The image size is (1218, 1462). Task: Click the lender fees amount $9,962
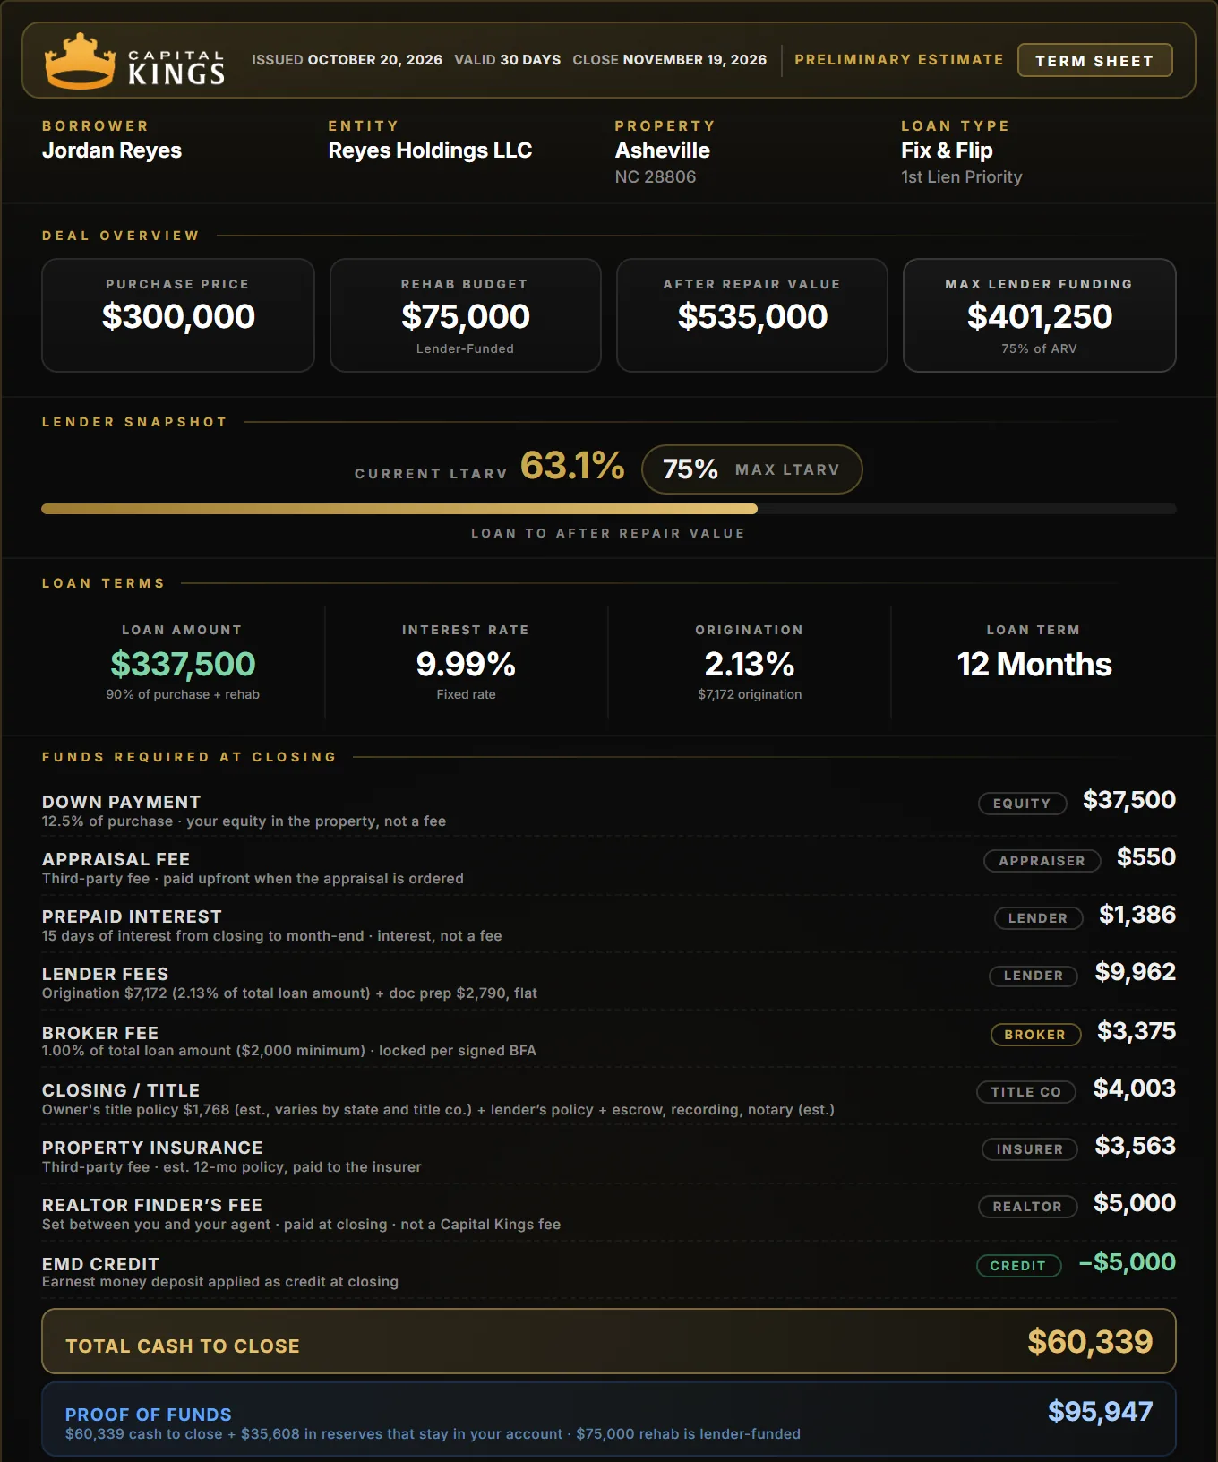tap(1136, 972)
